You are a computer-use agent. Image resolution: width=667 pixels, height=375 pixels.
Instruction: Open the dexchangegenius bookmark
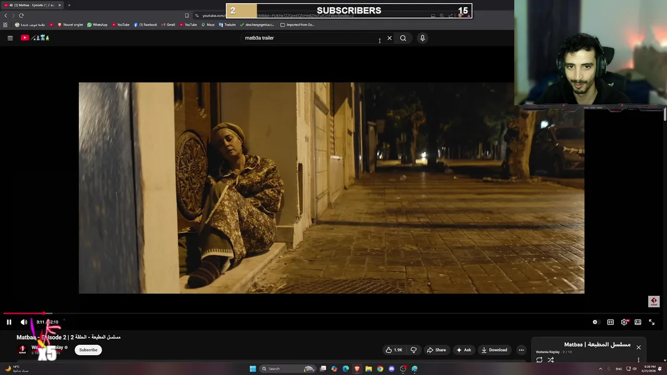click(256, 24)
